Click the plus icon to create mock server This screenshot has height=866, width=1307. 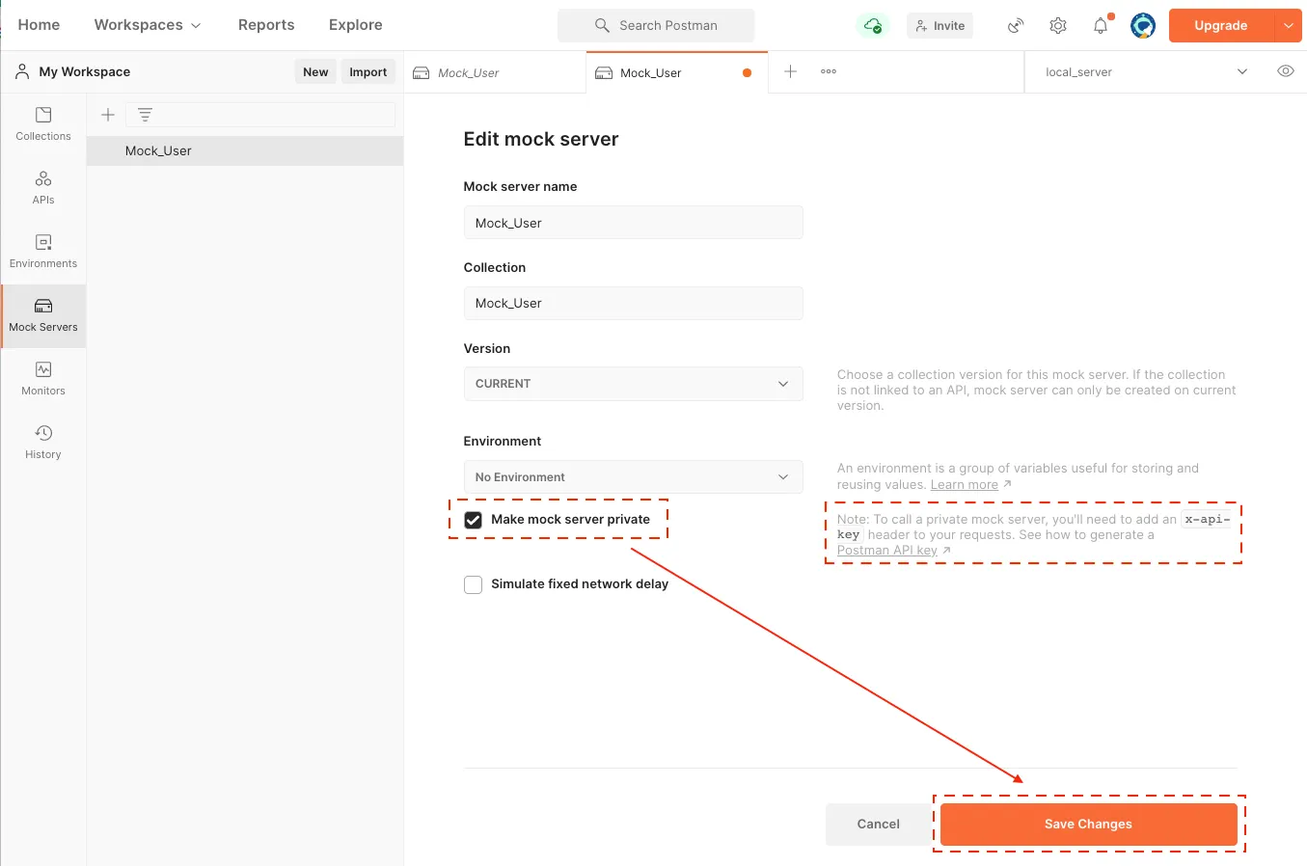[x=108, y=115]
